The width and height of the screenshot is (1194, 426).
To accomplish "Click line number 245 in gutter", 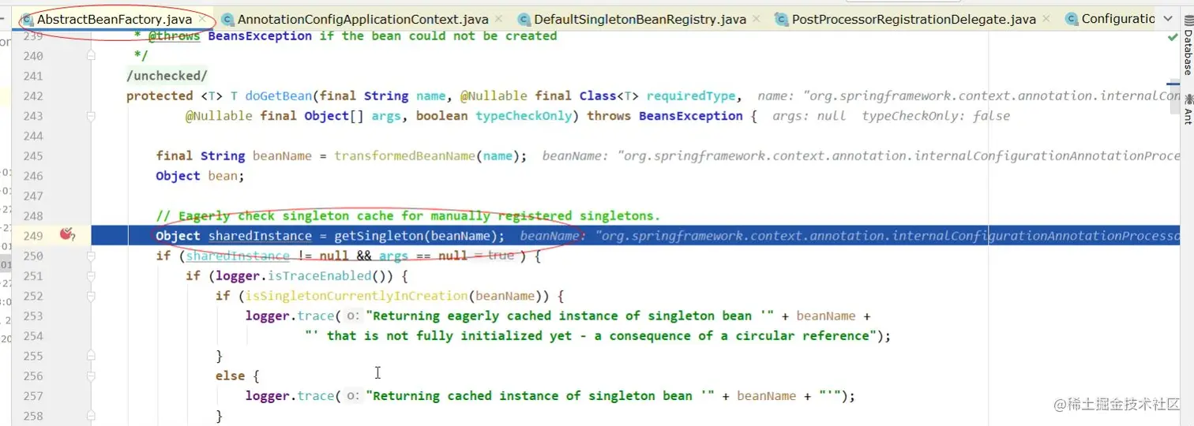I will [x=32, y=155].
